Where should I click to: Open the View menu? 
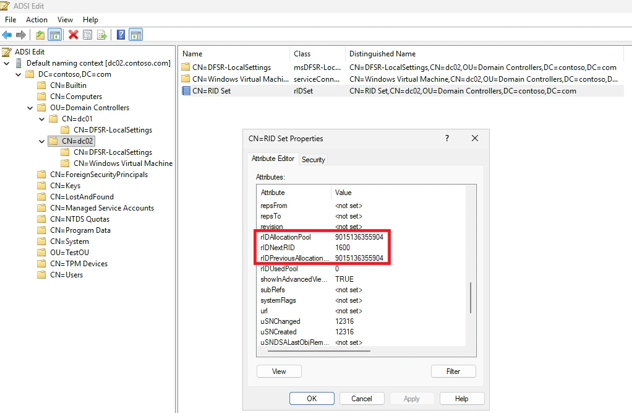coord(65,20)
